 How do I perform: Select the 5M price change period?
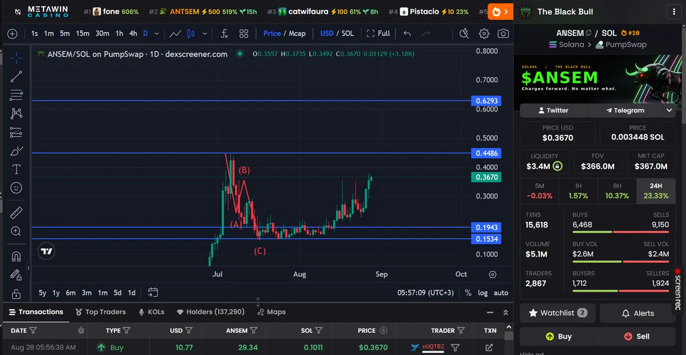point(539,191)
